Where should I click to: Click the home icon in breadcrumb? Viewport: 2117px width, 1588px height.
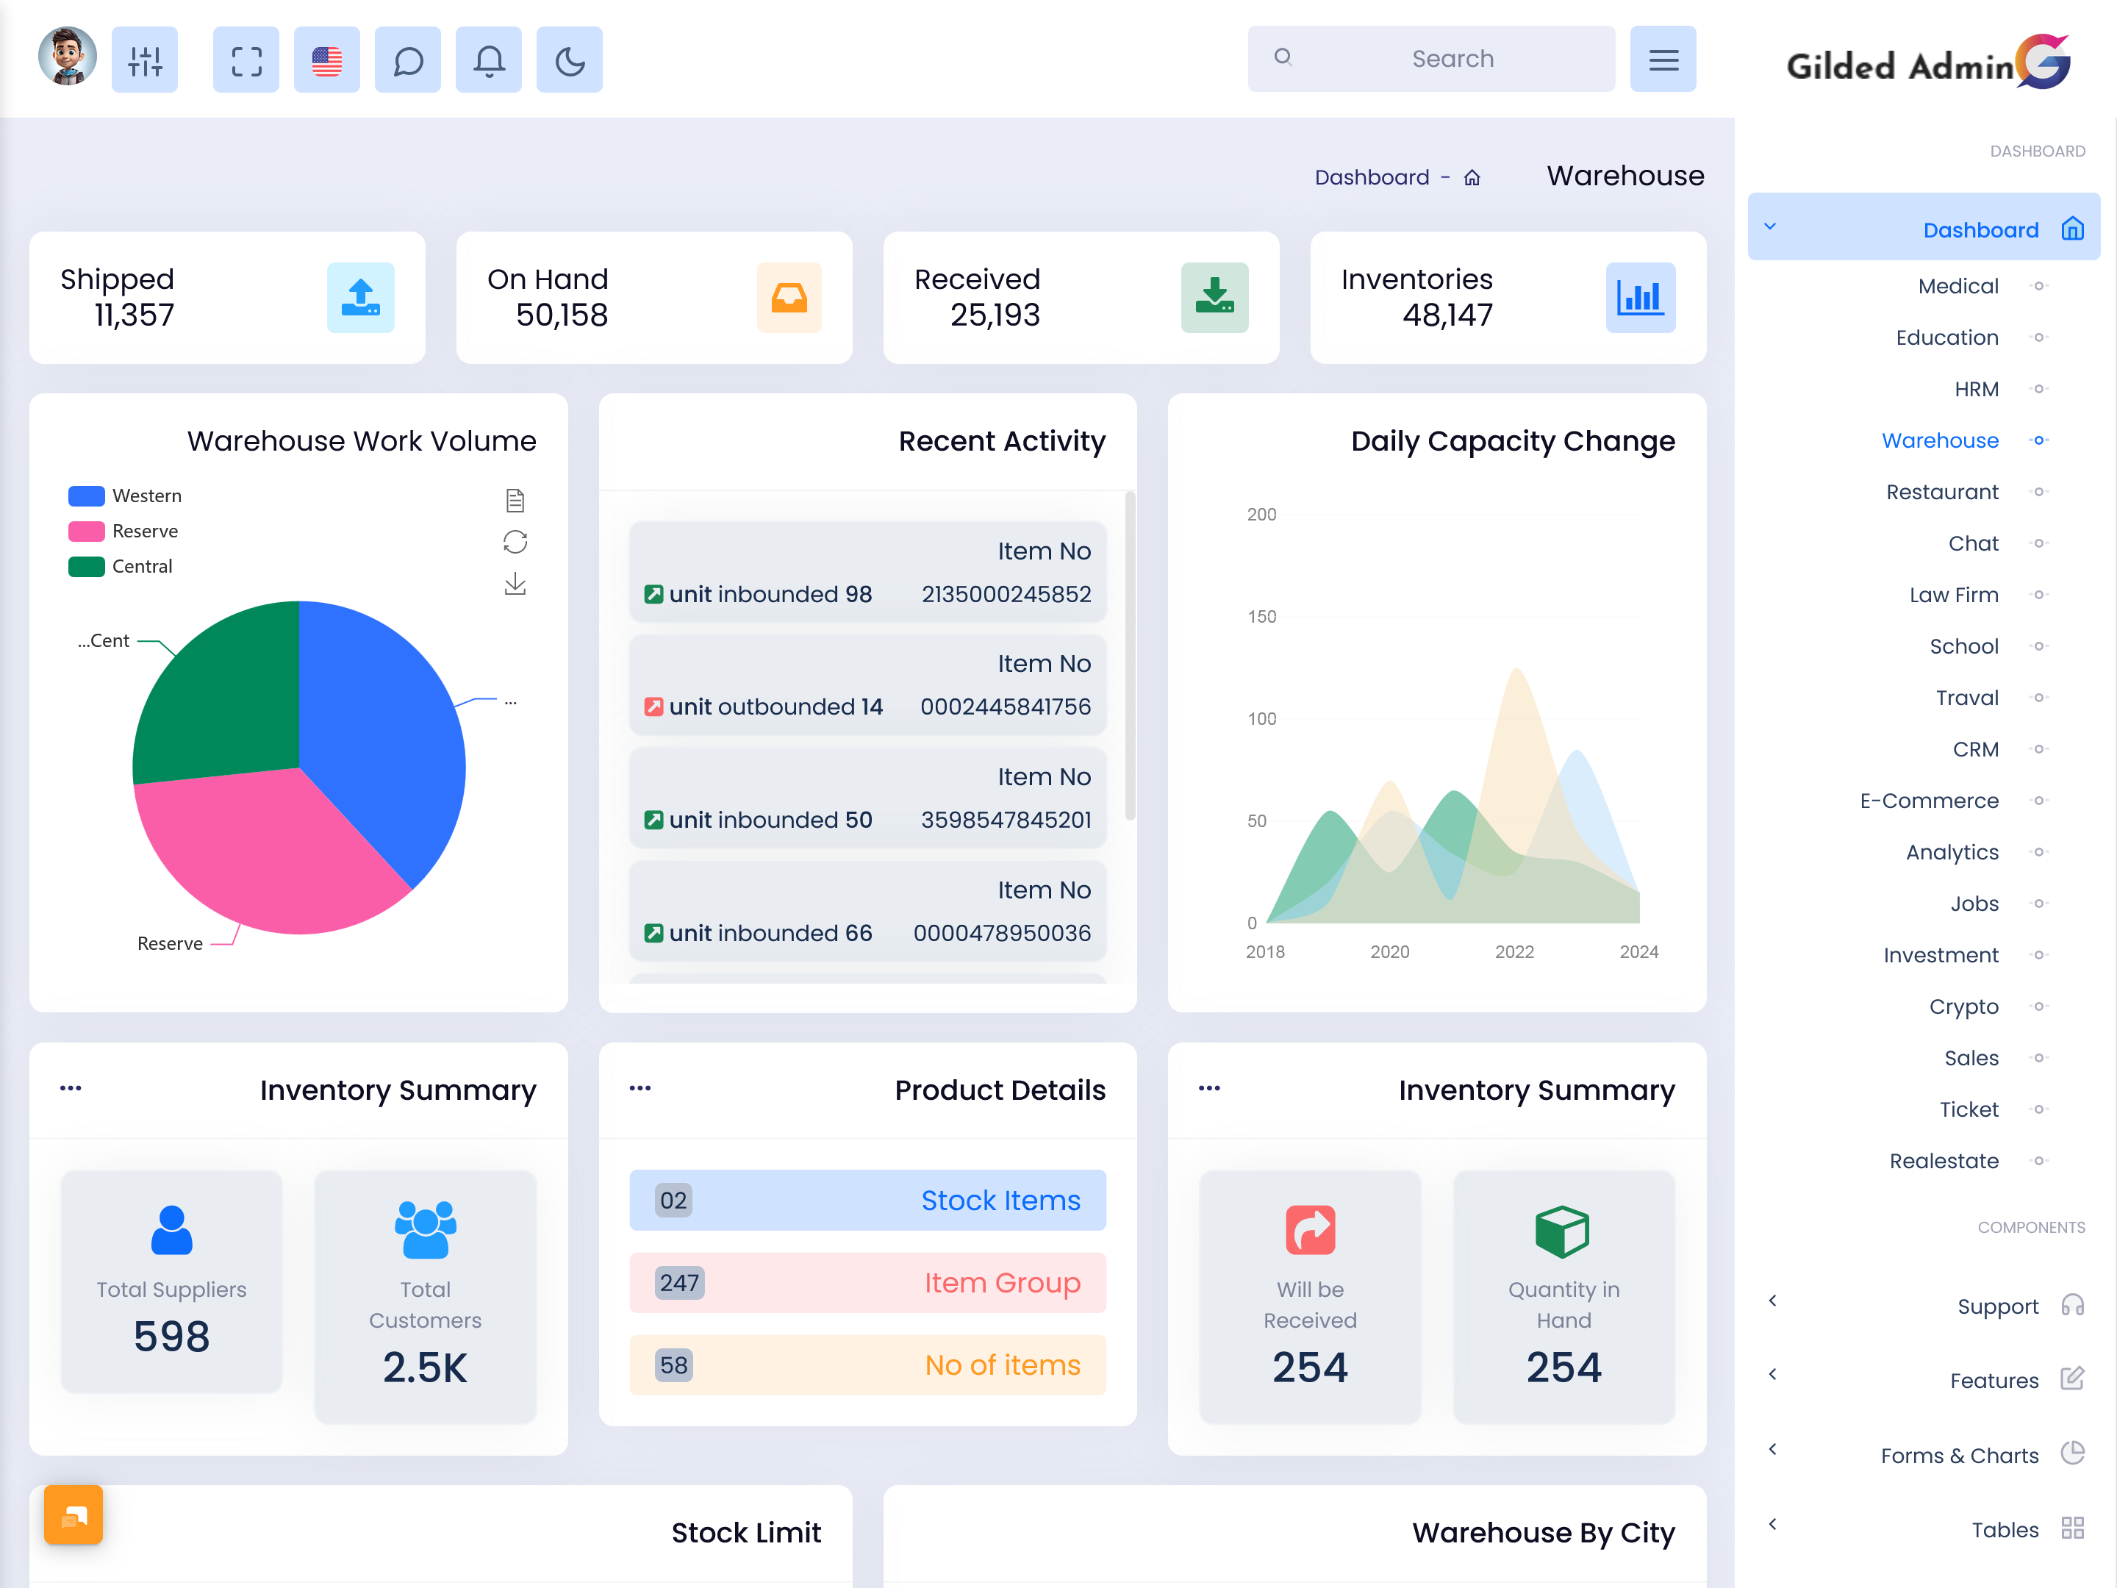tap(1472, 178)
